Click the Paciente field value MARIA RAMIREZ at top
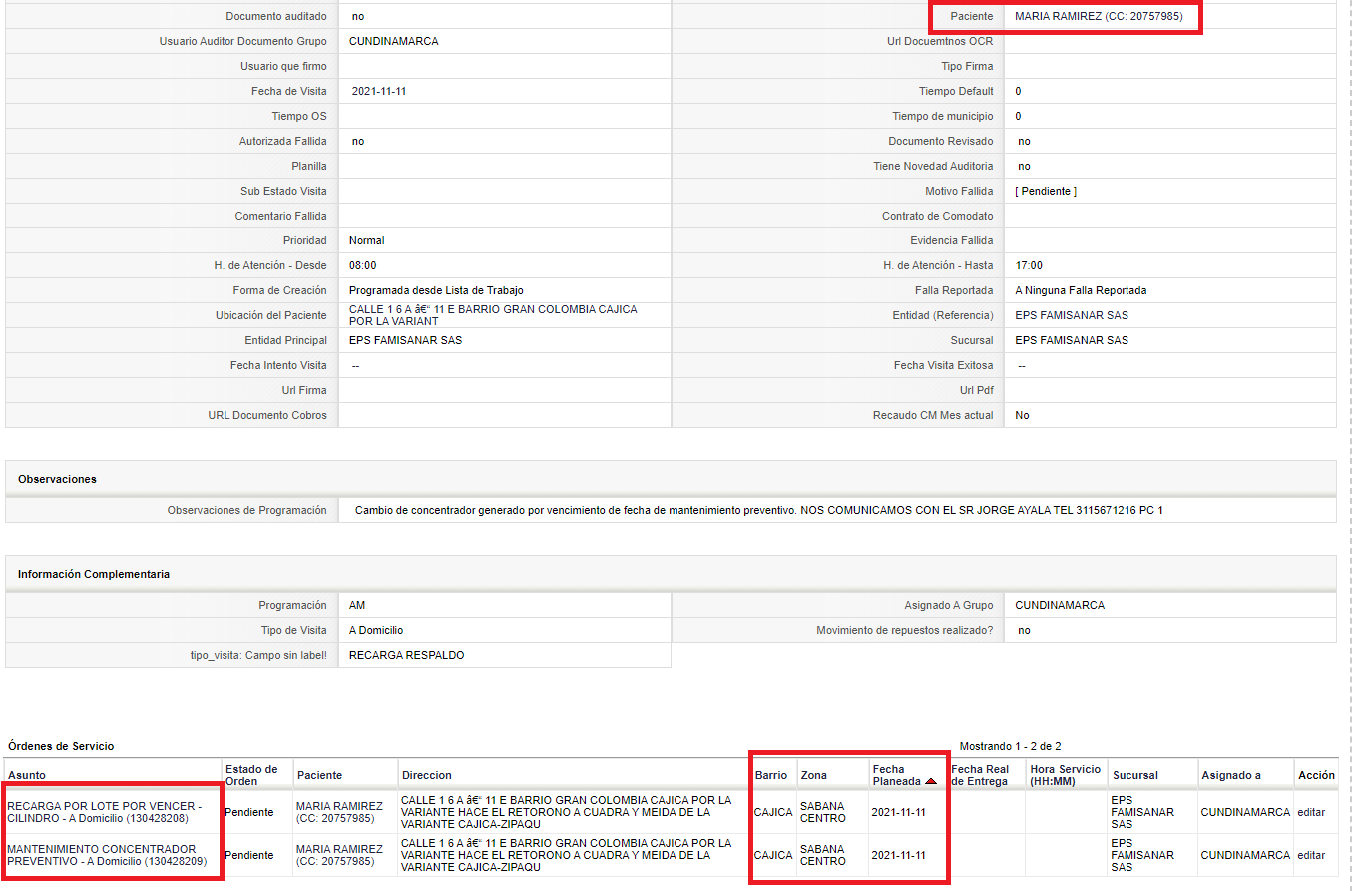 click(1099, 16)
